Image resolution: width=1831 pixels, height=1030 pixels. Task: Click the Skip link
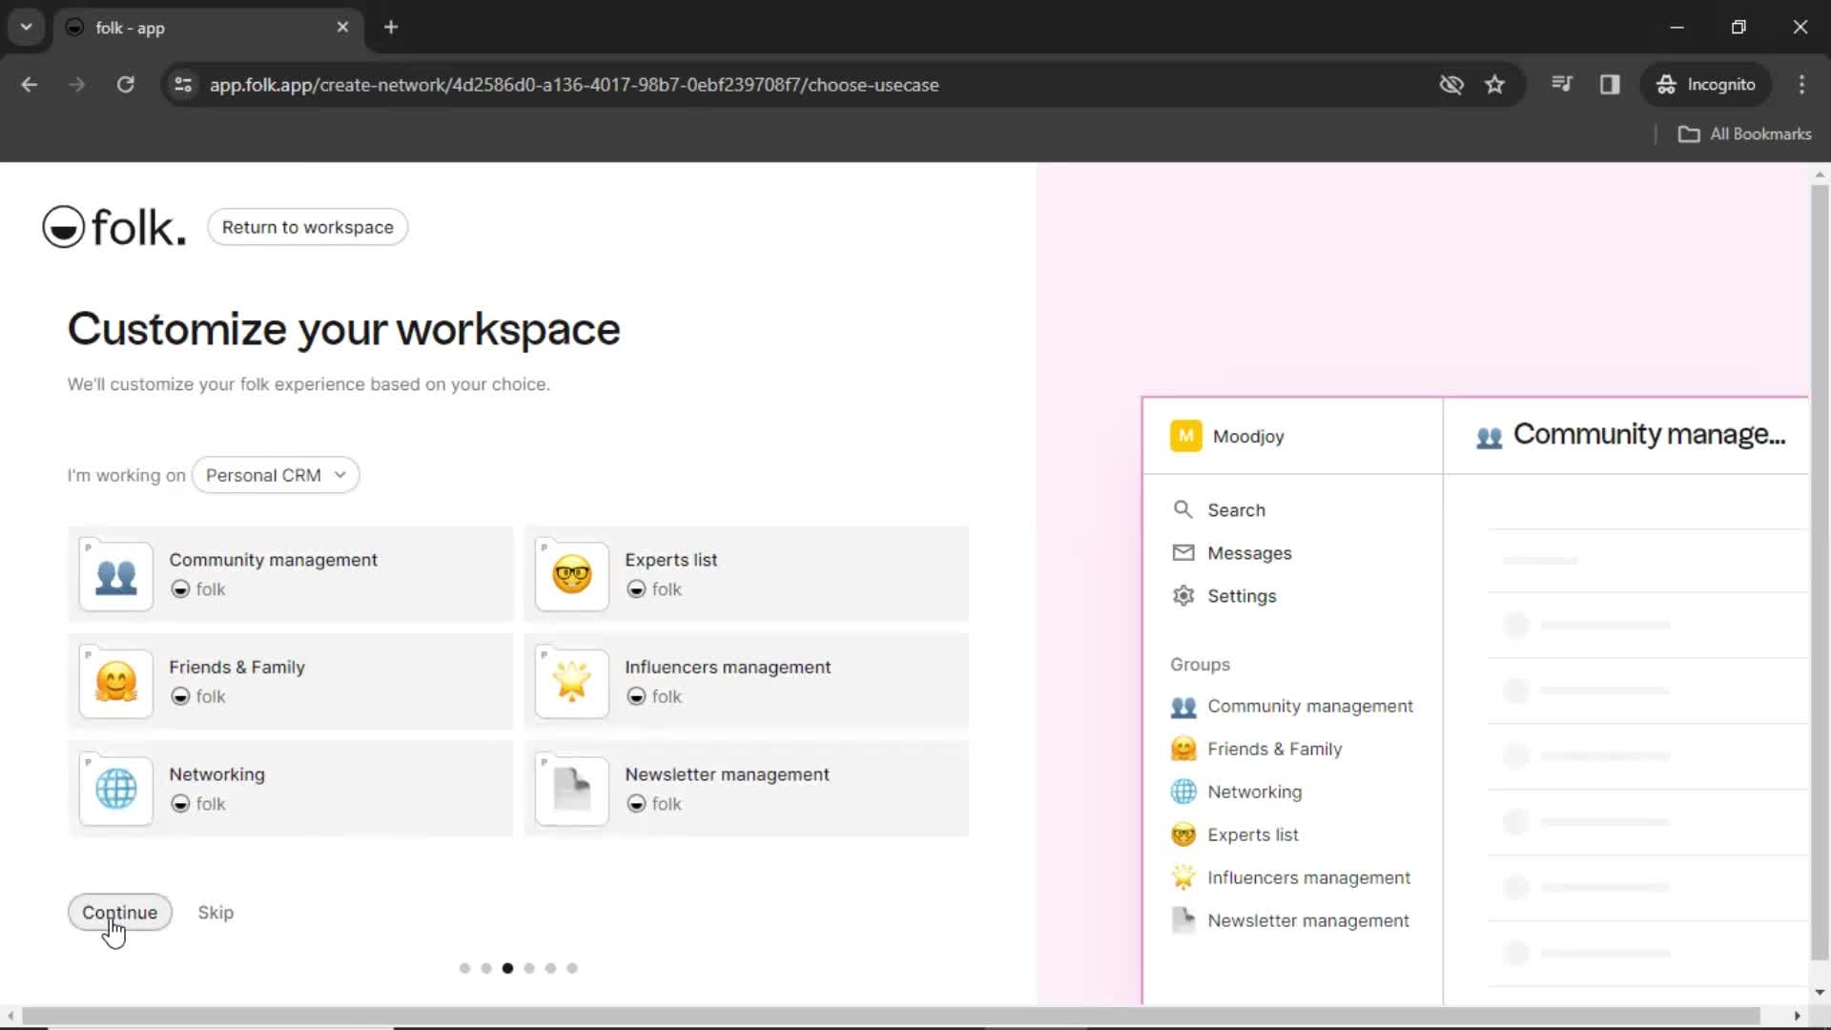[x=215, y=912]
